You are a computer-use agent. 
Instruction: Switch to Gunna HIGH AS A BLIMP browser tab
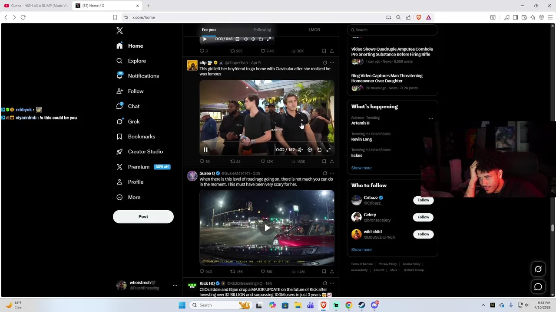click(36, 6)
